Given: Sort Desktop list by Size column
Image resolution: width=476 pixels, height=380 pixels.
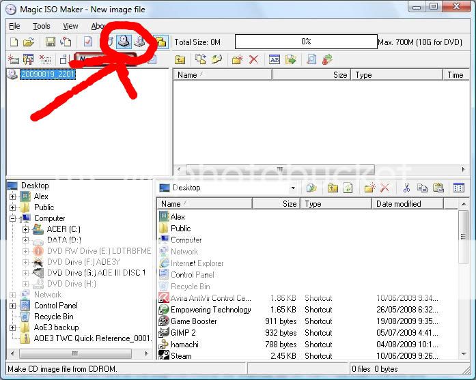Looking at the screenshot, I should [277, 204].
